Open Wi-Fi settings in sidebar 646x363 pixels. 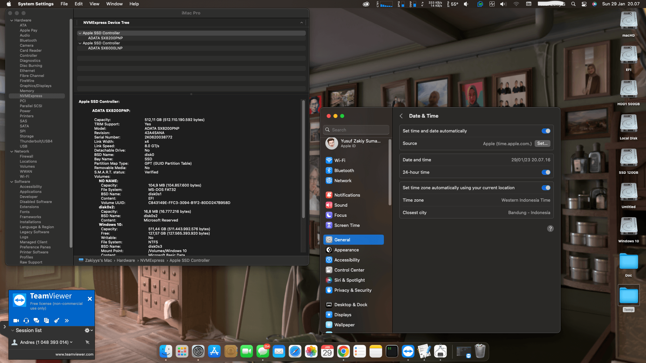pyautogui.click(x=353, y=161)
